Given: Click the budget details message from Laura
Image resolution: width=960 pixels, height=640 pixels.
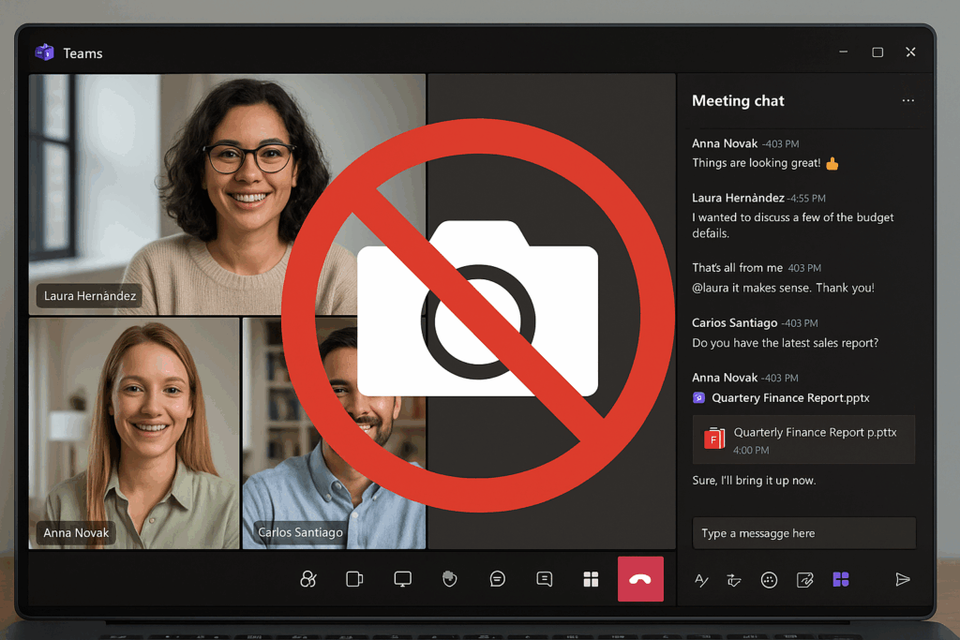Looking at the screenshot, I should point(792,225).
